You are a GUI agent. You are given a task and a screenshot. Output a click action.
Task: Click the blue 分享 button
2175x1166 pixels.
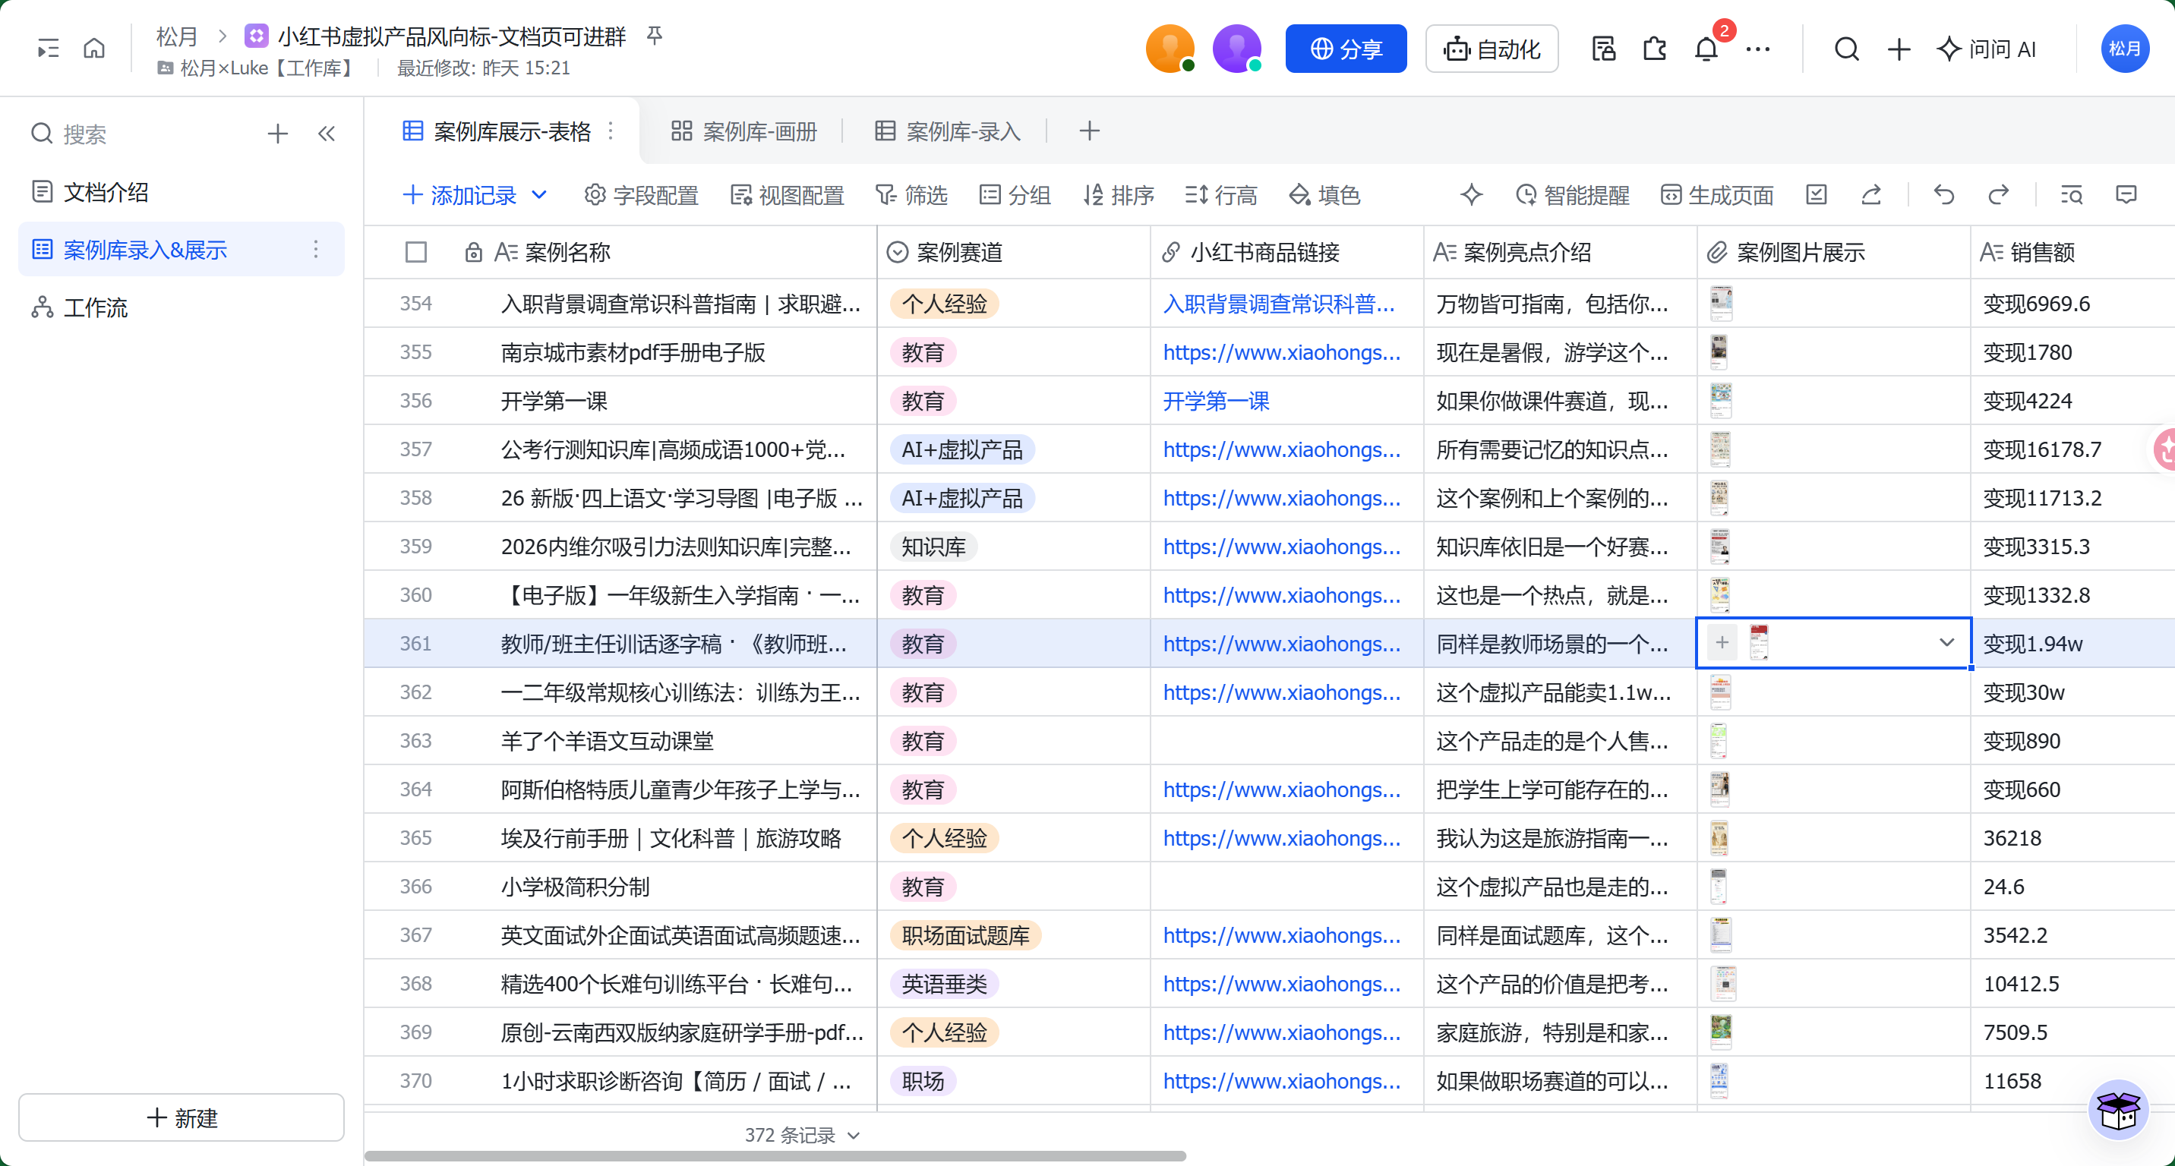pyautogui.click(x=1346, y=49)
